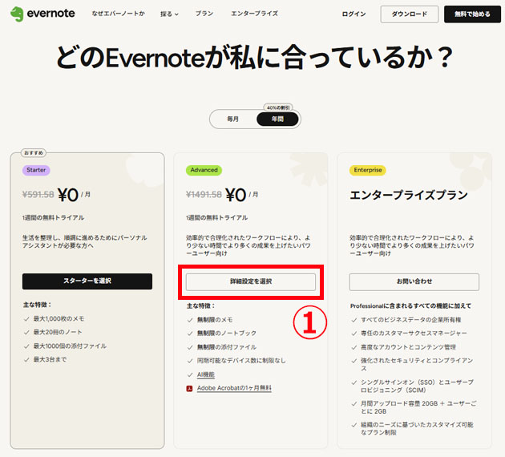Click the Evernote elephant logo

coord(18,14)
